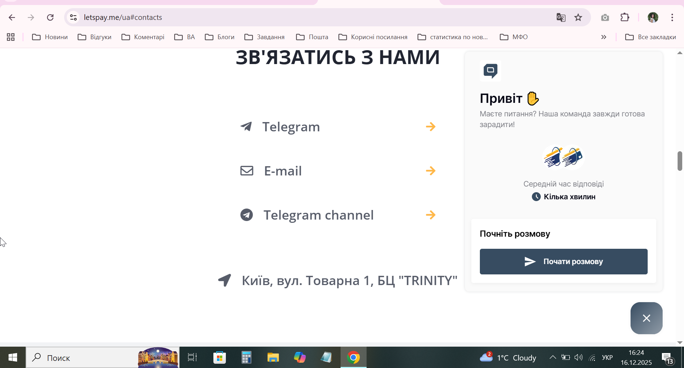The height and width of the screenshot is (368, 684).
Task: Translate this page with Google Translate icon
Action: [x=561, y=17]
